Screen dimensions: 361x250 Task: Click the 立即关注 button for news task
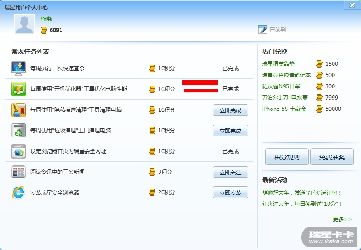[230, 172]
